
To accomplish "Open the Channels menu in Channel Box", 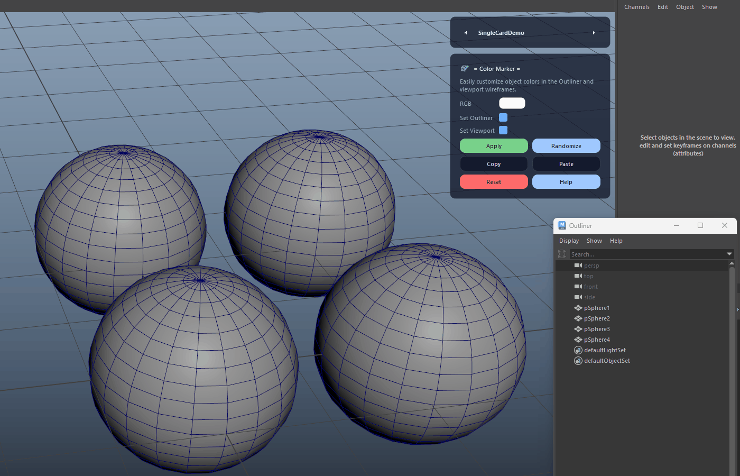I will pyautogui.click(x=637, y=7).
